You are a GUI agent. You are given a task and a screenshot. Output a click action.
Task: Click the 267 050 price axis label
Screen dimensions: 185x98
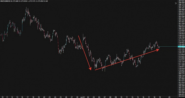[181, 82]
